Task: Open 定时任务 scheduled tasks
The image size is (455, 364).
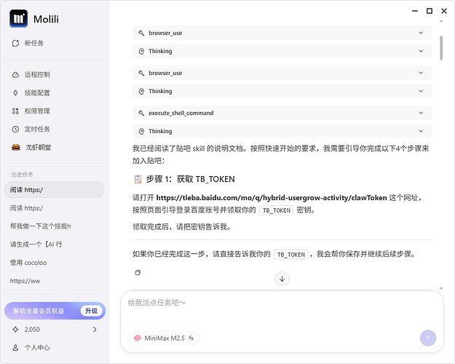Action: 31,129
